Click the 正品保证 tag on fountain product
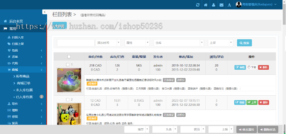This screenshot has height=134, width=286. pyautogui.click(x=169, y=80)
